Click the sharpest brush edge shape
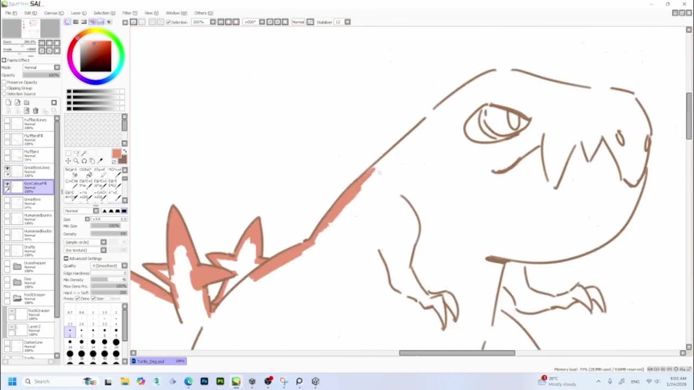This screenshot has width=694, height=390. click(124, 211)
